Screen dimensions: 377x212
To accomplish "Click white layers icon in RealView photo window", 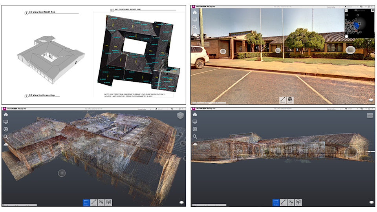I will pyautogui.click(x=371, y=100).
